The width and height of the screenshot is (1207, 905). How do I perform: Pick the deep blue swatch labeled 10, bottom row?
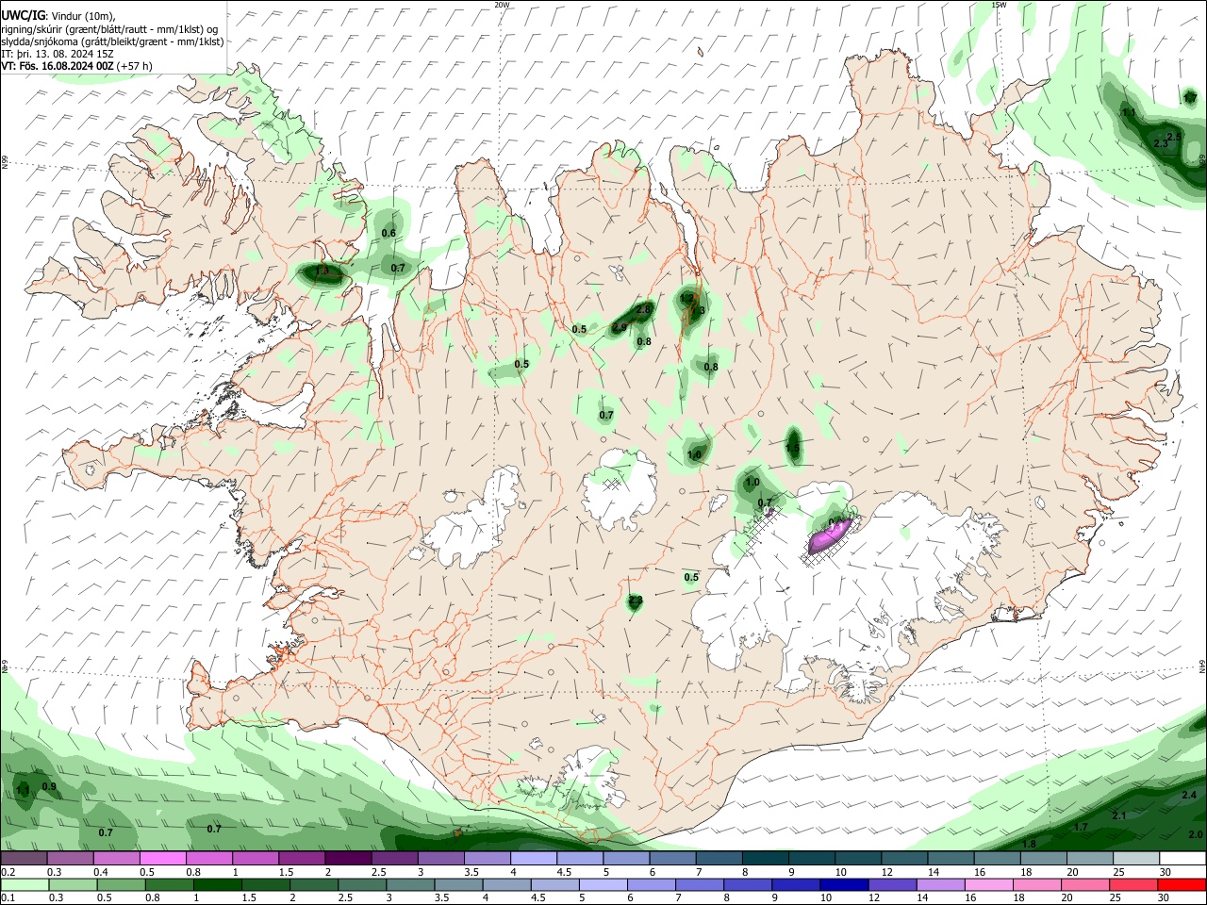pos(843,885)
